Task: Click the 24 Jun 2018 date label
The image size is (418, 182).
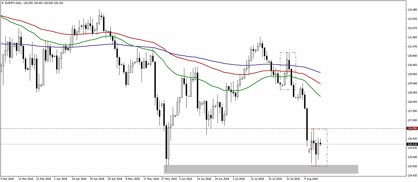Action: tap(222, 179)
